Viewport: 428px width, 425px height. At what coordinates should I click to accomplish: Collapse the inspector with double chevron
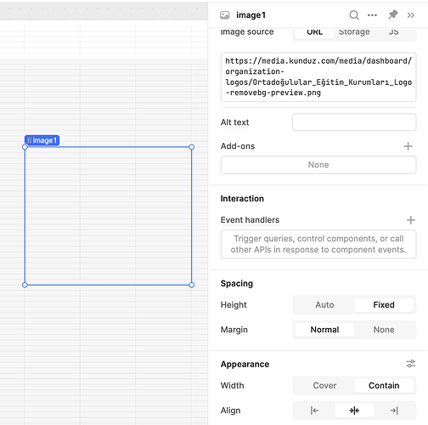click(411, 15)
